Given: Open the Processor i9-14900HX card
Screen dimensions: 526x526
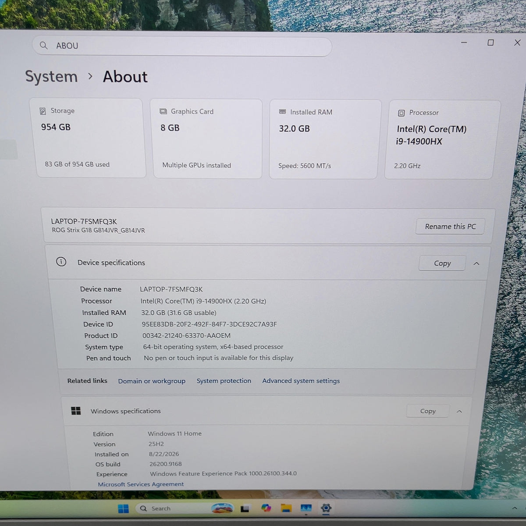Looking at the screenshot, I should click(442, 139).
